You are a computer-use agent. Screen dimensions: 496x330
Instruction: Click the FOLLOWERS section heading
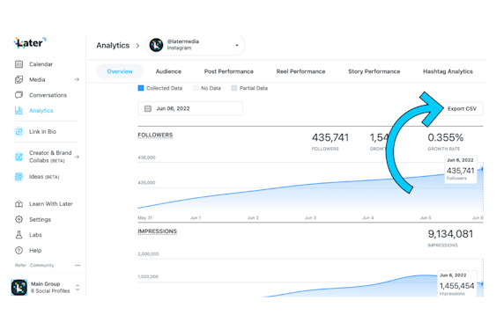[x=155, y=135]
